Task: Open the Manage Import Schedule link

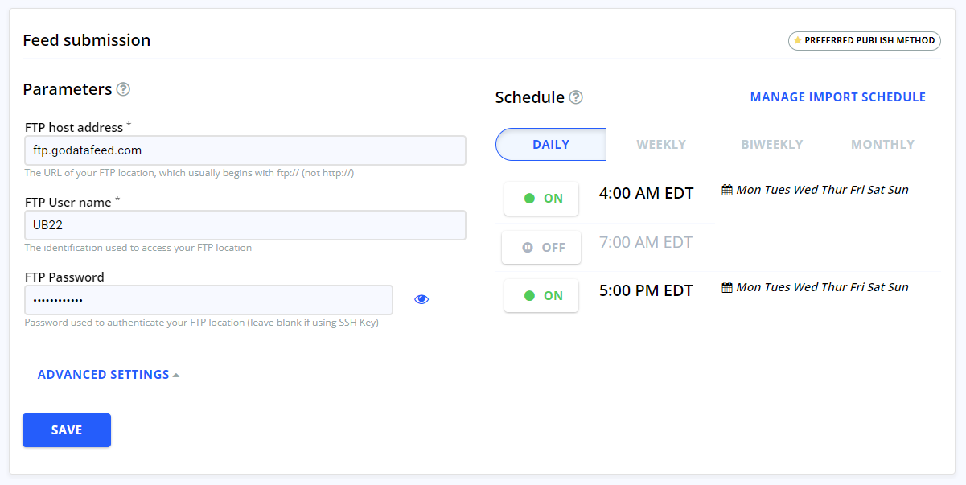Action: point(838,97)
